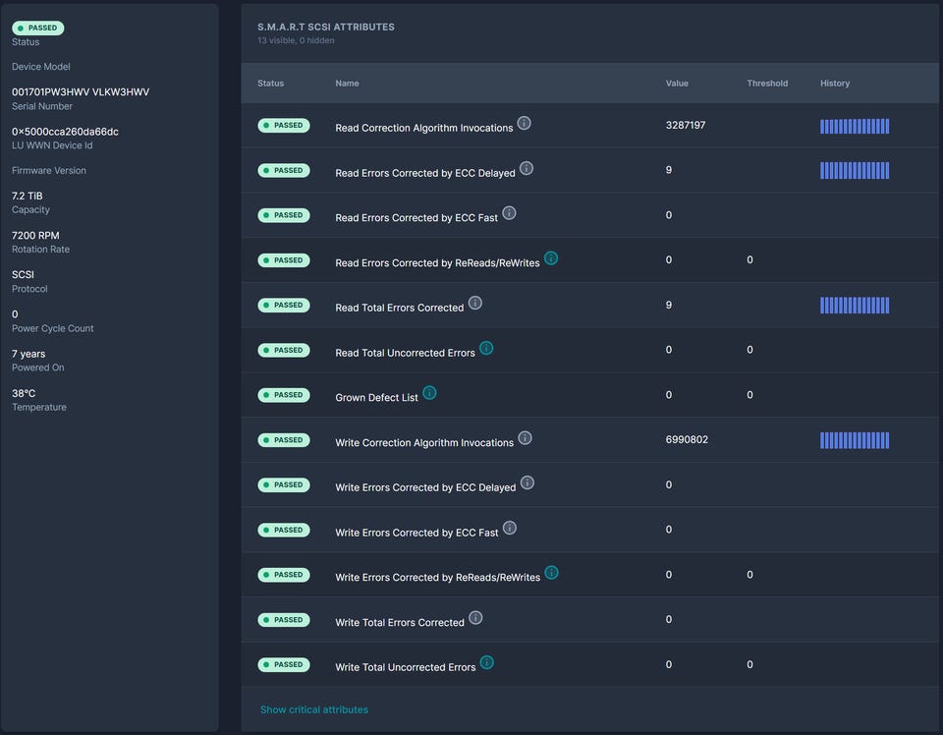Open info icon for Write Total Uncorrected Errors
The width and height of the screenshot is (943, 735).
tap(487, 663)
